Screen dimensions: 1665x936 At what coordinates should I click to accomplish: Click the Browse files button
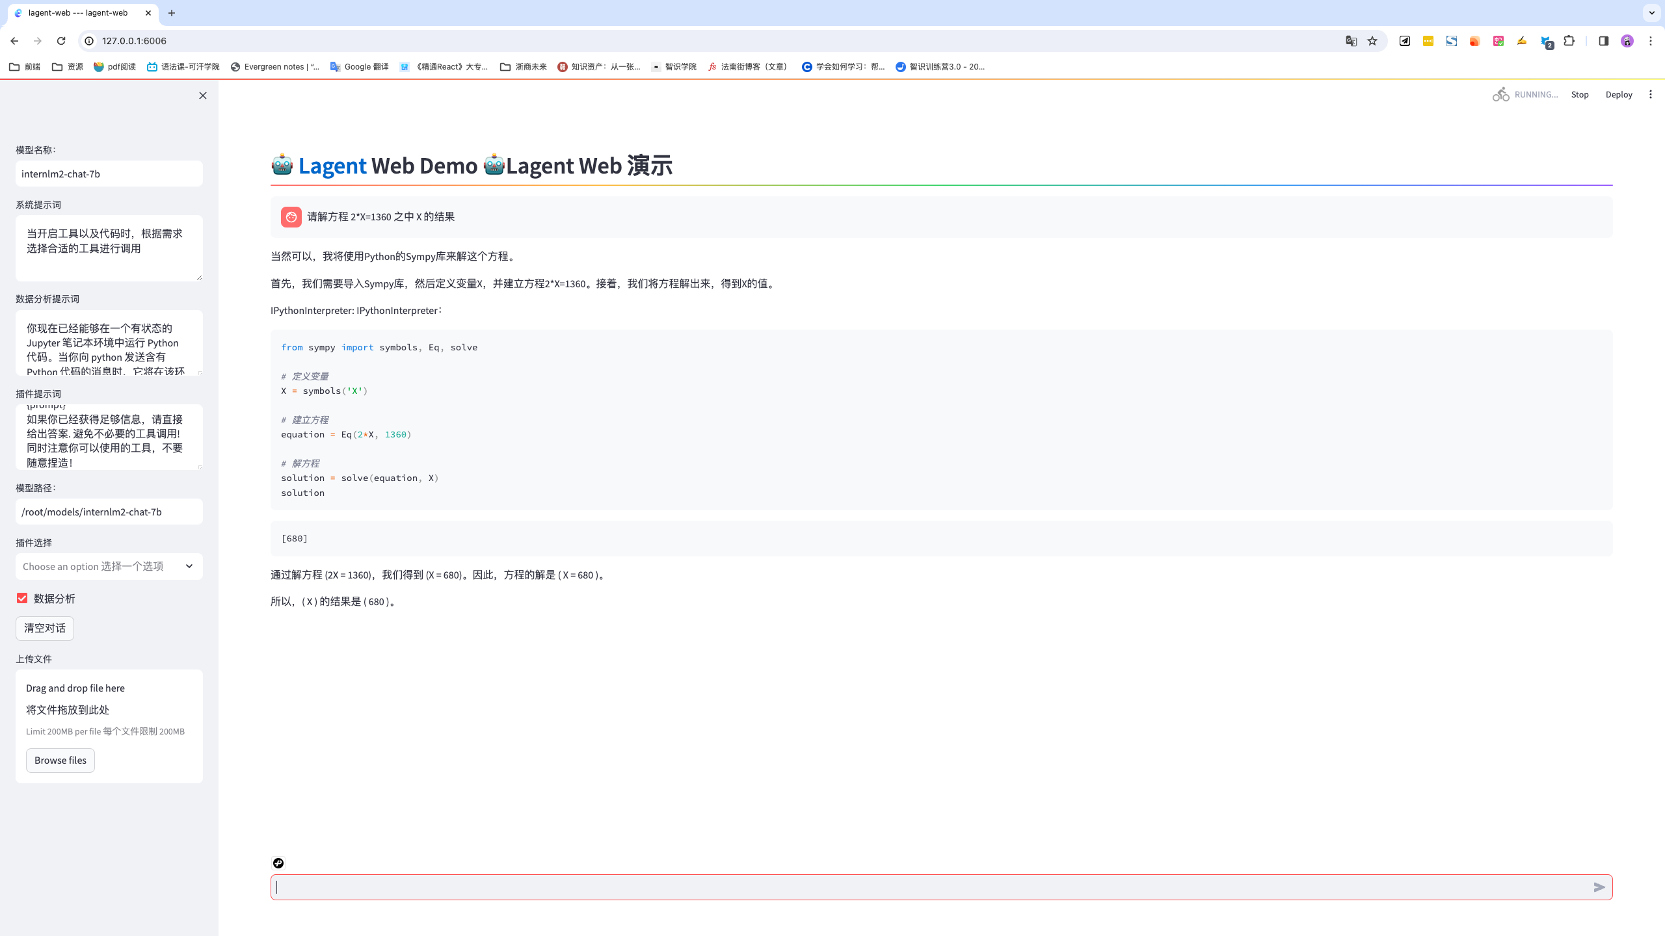point(60,760)
